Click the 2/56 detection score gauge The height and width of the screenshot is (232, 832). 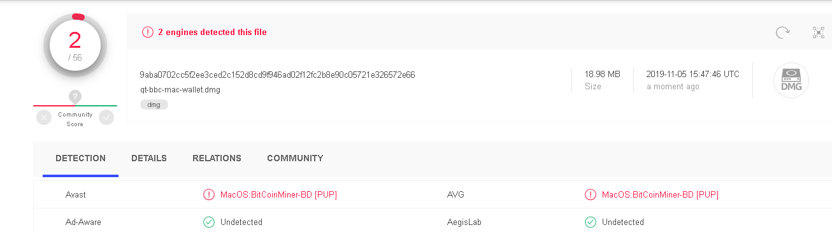[75, 46]
